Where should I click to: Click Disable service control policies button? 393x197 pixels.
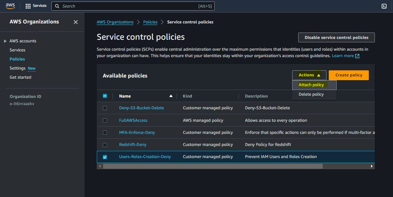tap(336, 38)
